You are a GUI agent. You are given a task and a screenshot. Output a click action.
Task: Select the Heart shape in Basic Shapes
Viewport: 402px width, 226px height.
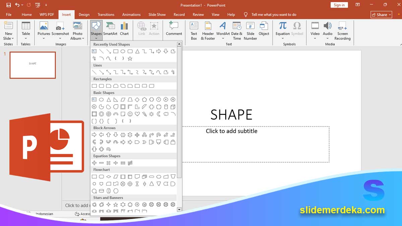tap(137, 114)
